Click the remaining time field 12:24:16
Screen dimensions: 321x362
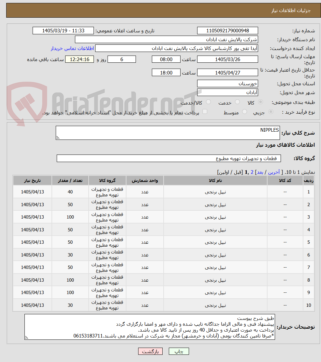pyautogui.click(x=80, y=59)
